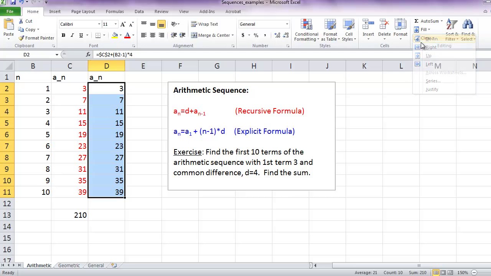Toggle Align Text Right
491x276 pixels.
(x=161, y=35)
